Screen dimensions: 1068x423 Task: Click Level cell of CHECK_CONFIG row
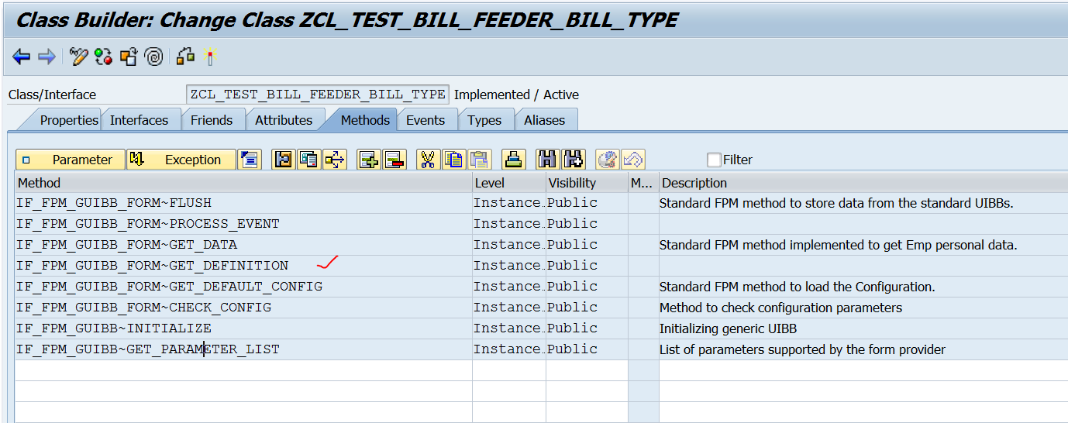coord(508,308)
